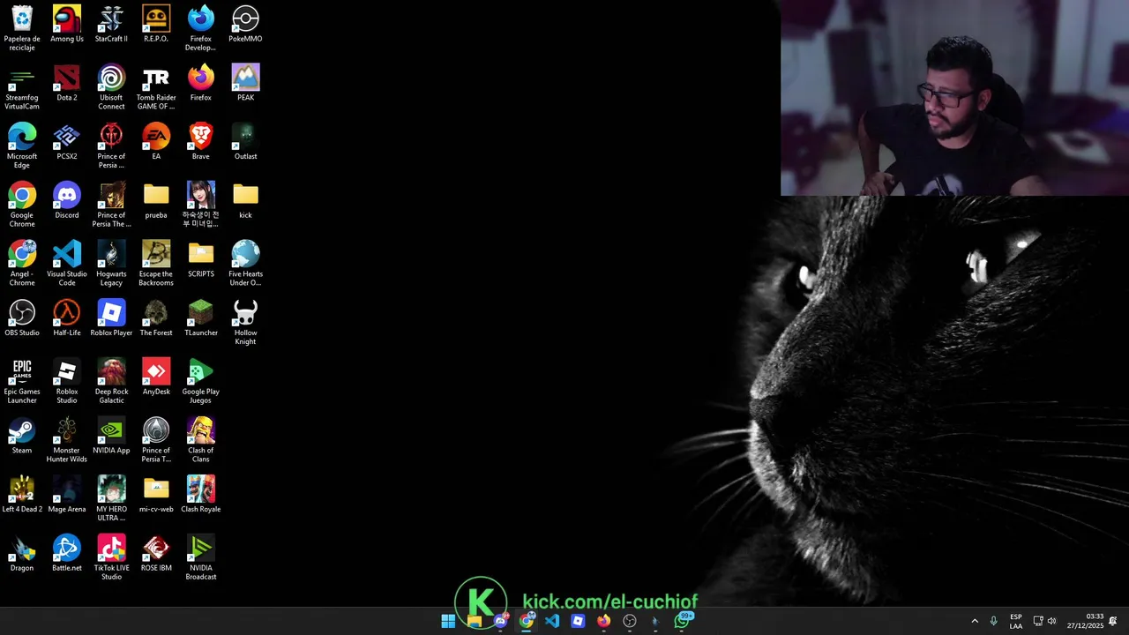Show hidden system tray icons
The height and width of the screenshot is (635, 1129).
click(975, 621)
